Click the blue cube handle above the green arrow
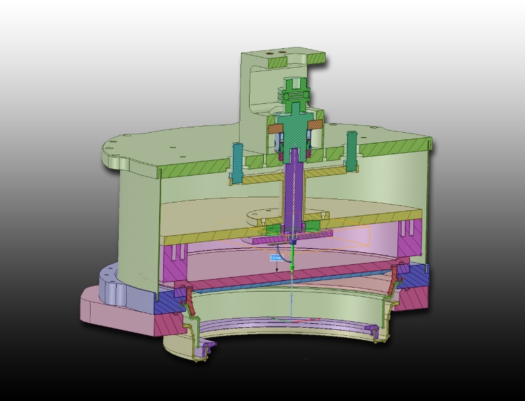This screenshot has width=525, height=401. click(292, 242)
